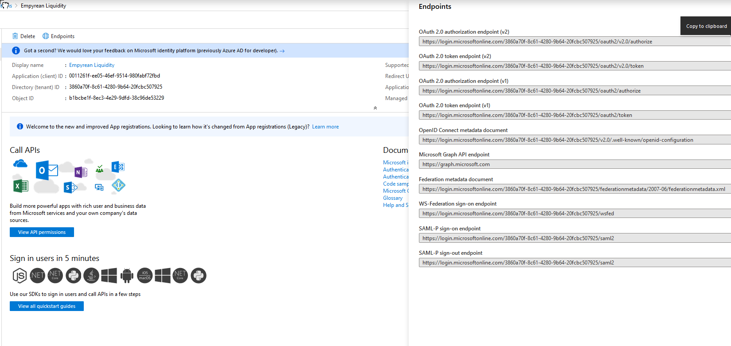The width and height of the screenshot is (731, 346).
Task: Click the globe icon beside Endpoints in the toolbar
Action: [46, 36]
